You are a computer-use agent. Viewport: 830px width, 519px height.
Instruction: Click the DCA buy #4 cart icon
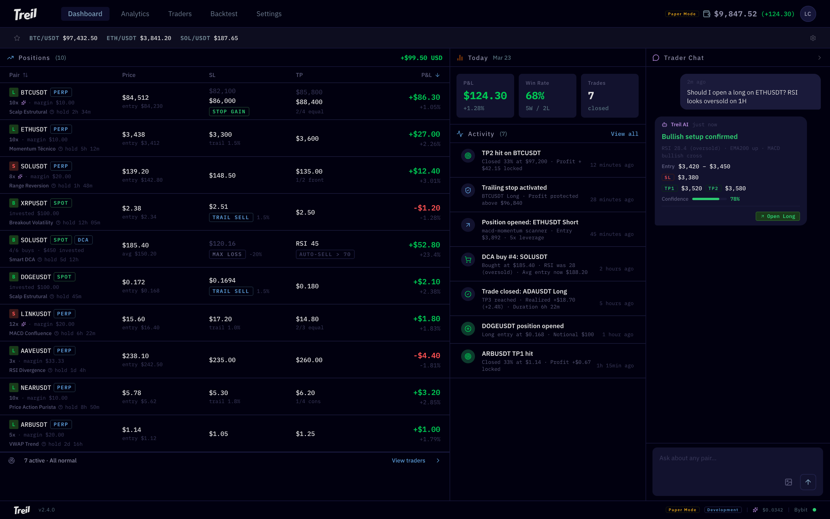pyautogui.click(x=468, y=260)
